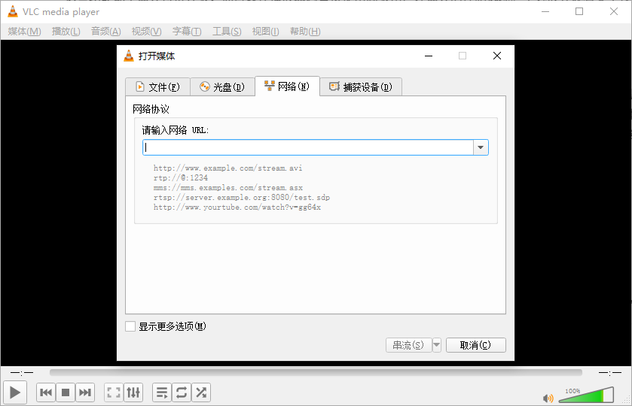Show the playlist panel

[x=162, y=392]
